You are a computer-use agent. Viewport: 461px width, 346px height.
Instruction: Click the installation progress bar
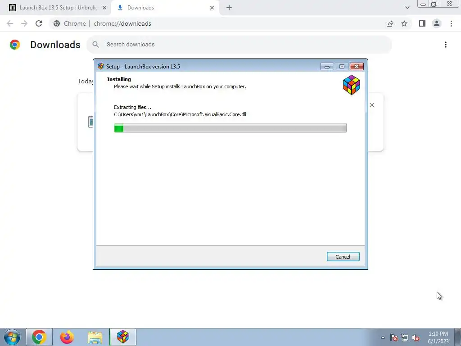[230, 127]
